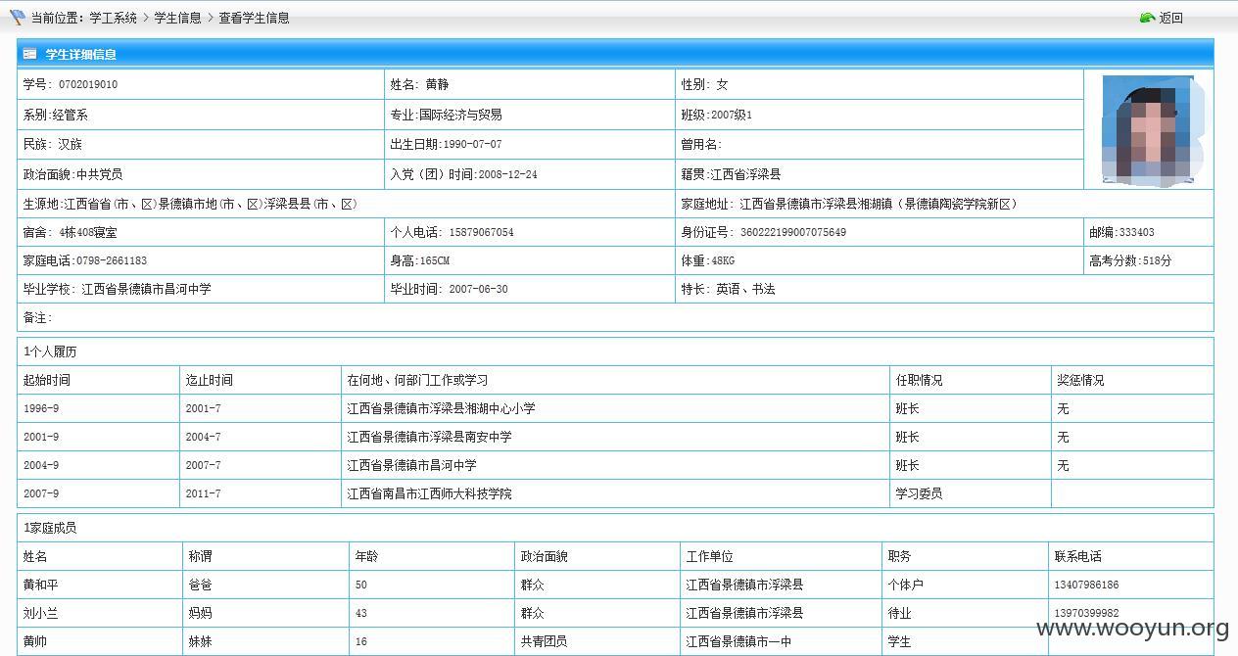Click the 迄止时间 column header

point(261,380)
